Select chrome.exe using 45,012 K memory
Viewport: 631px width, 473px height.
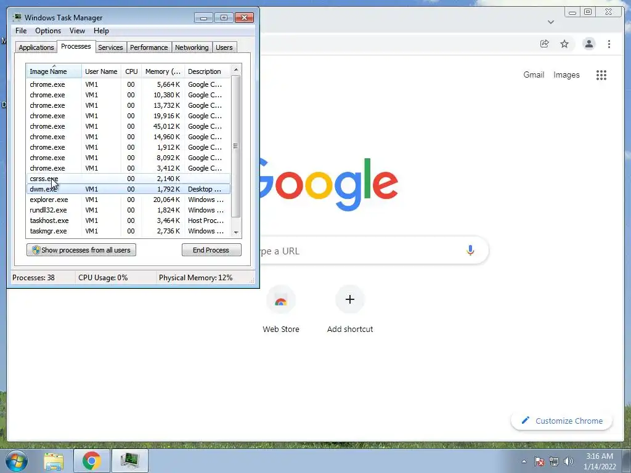coord(129,126)
